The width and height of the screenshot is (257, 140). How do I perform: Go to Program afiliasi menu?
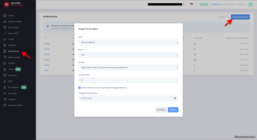(15, 22)
